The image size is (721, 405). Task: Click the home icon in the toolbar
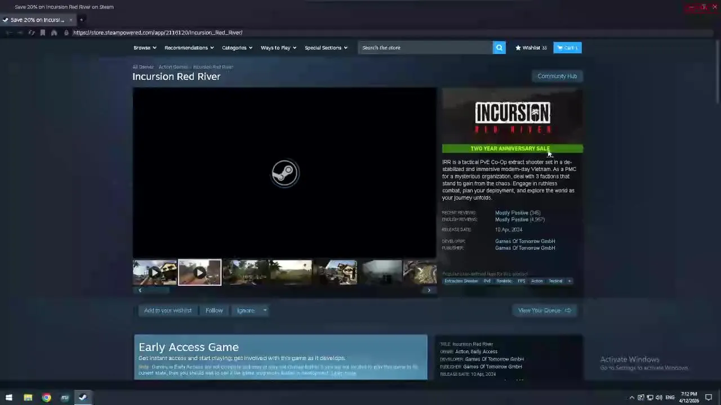(x=54, y=33)
